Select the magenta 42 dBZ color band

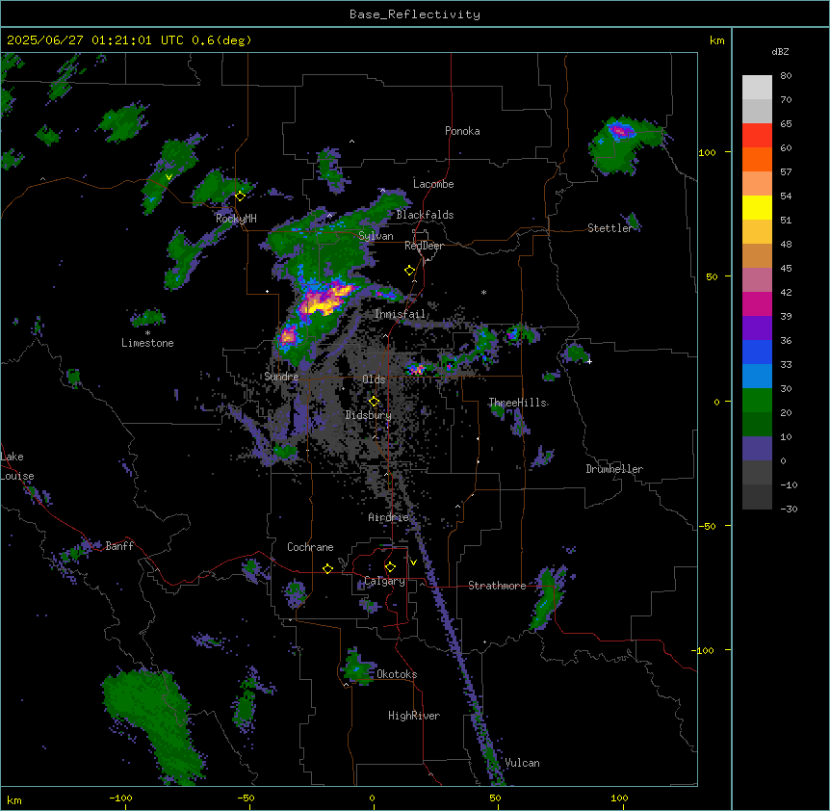click(757, 303)
